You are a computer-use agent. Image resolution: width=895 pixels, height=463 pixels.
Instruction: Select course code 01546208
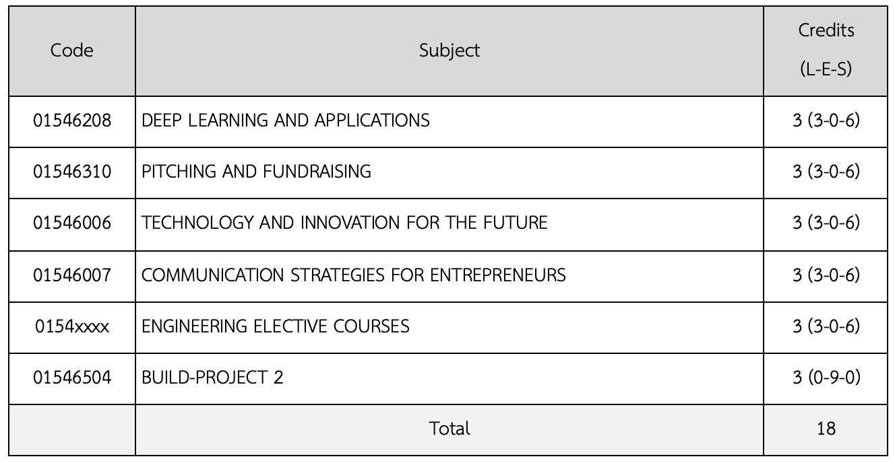click(71, 120)
